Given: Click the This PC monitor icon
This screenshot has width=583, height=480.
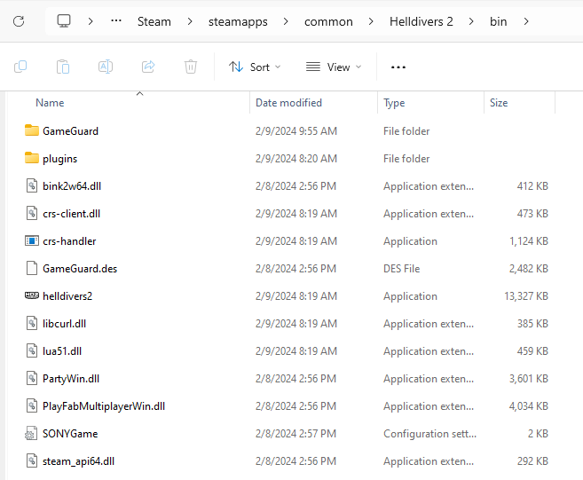Looking at the screenshot, I should pos(64,21).
